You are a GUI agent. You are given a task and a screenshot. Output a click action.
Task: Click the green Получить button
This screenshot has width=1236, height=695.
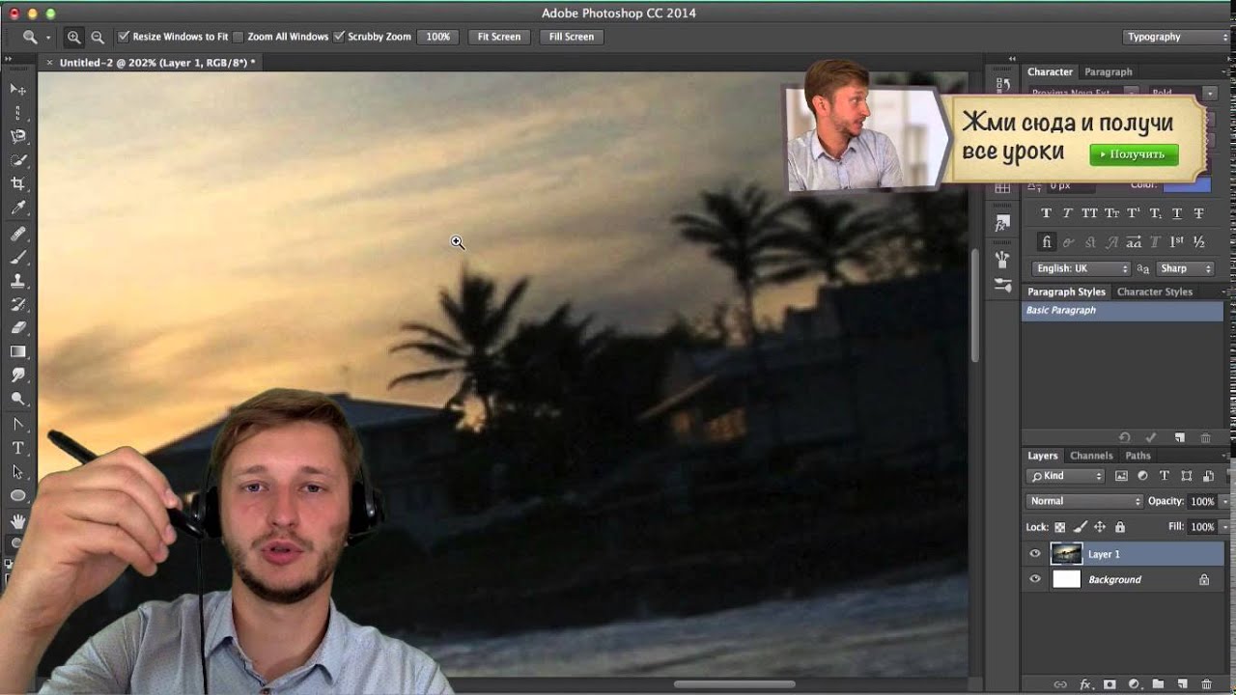pyautogui.click(x=1134, y=154)
